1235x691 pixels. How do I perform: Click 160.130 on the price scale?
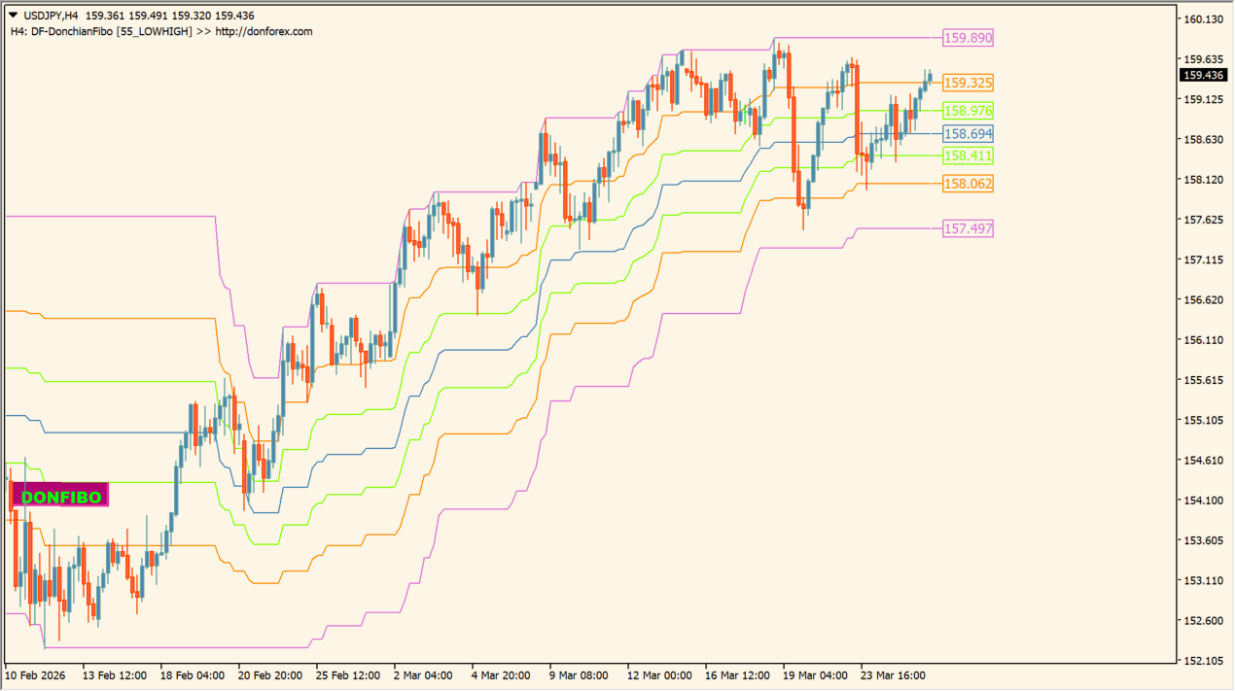1204,18
